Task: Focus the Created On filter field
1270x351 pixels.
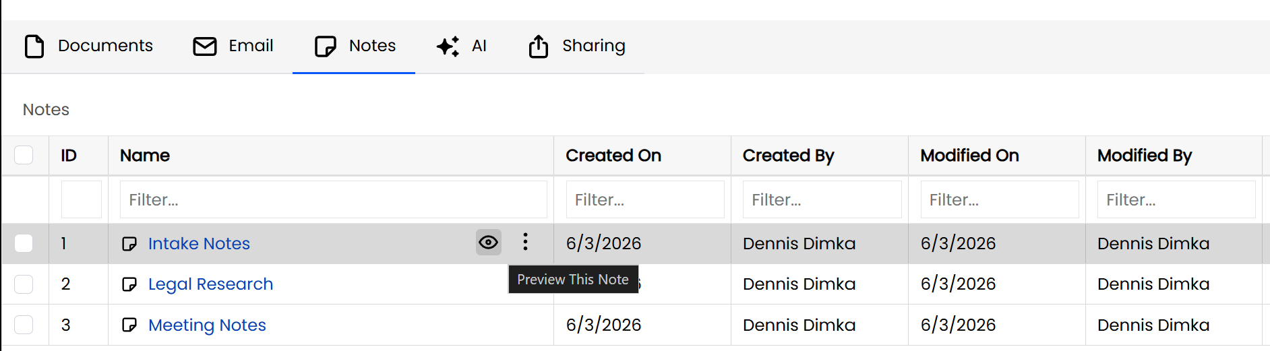Action: pyautogui.click(x=645, y=199)
